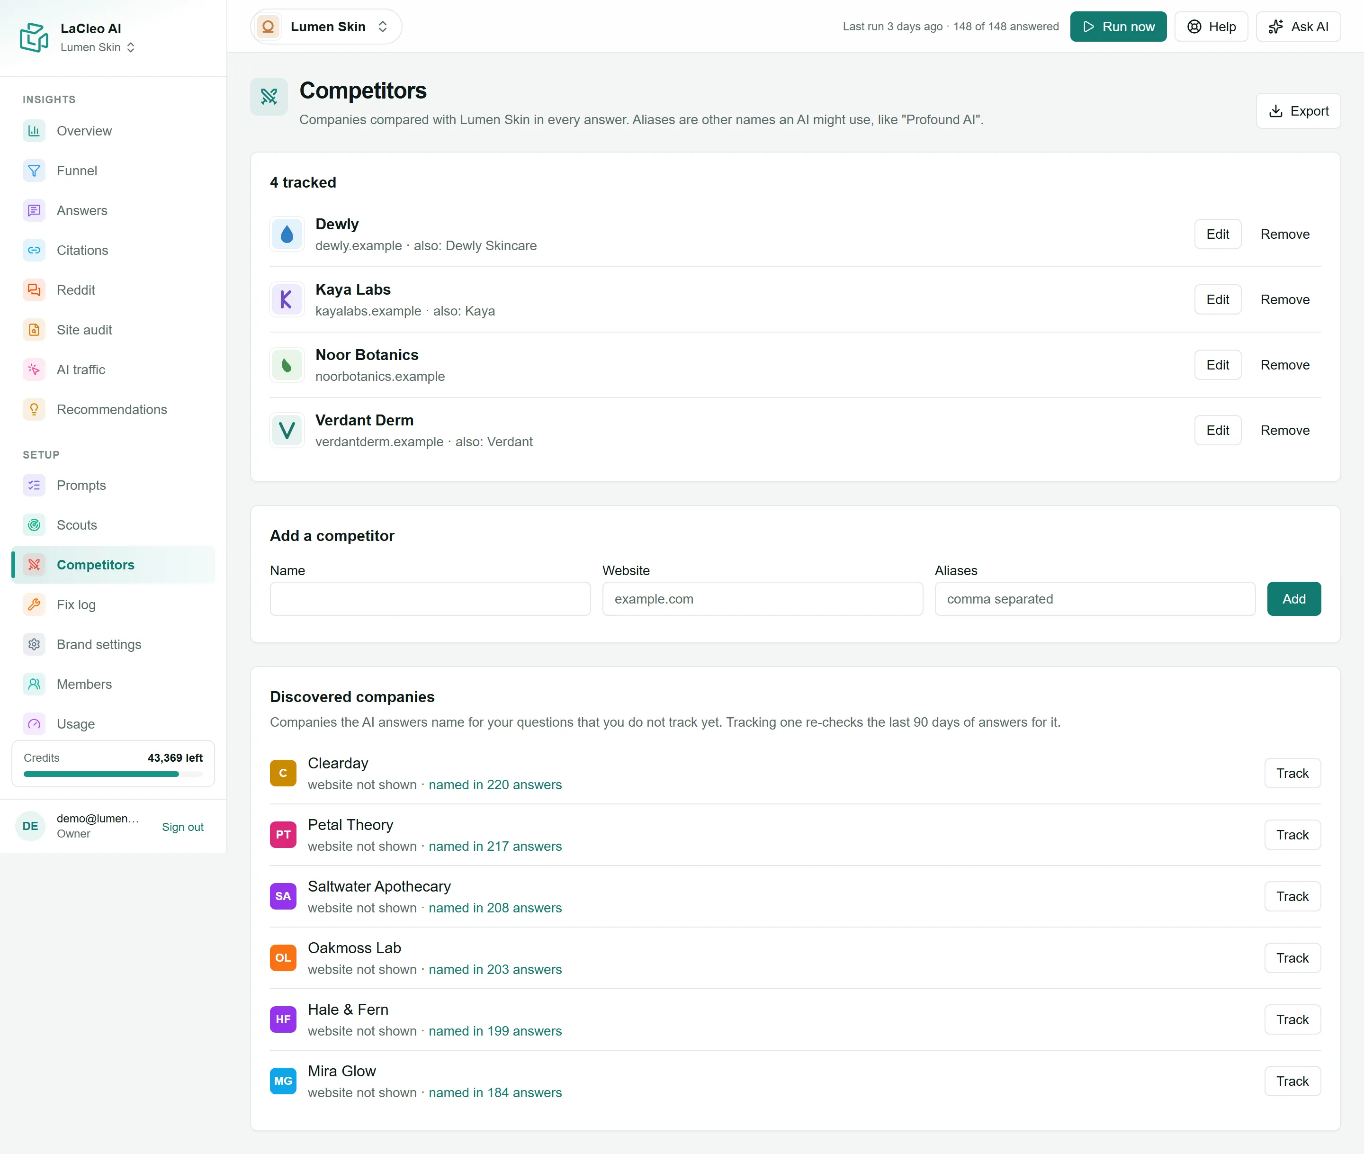Track the Clearday company

1292,773
